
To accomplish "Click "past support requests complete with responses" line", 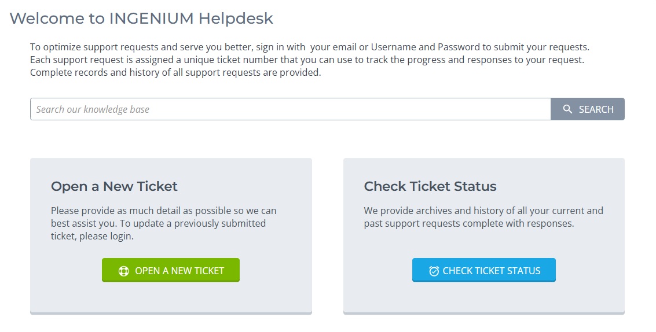I will click(x=469, y=223).
